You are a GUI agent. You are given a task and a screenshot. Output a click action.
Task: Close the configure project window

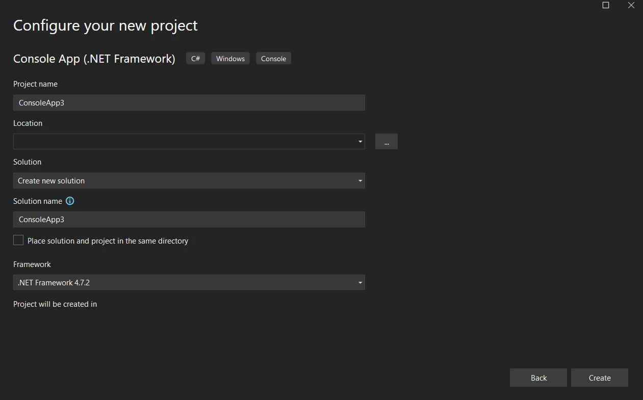click(x=631, y=5)
